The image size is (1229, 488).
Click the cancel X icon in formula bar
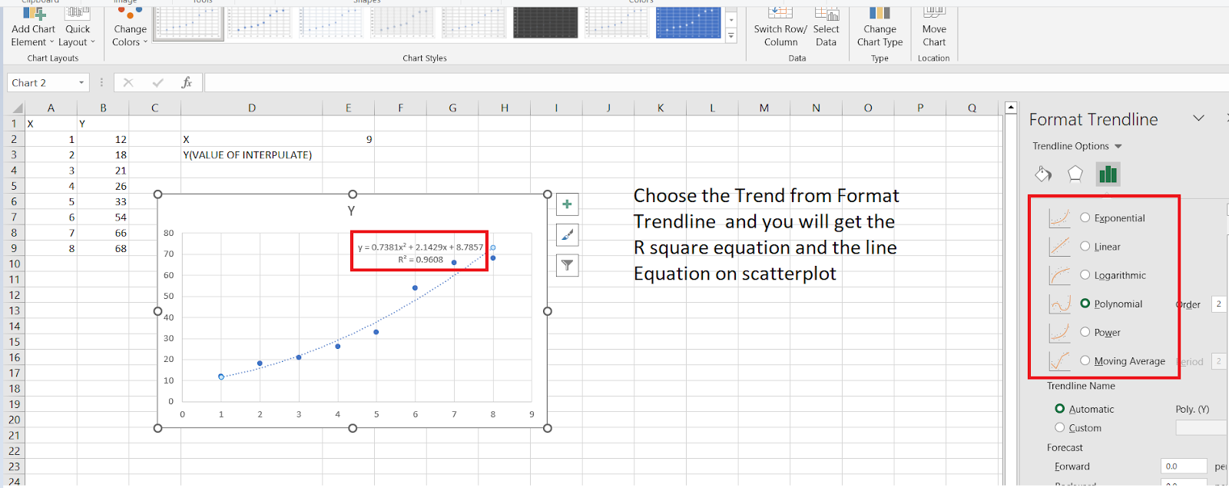[x=128, y=83]
